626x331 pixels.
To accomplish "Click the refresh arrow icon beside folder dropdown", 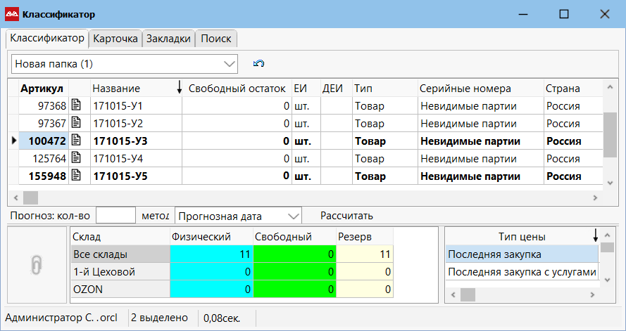I will (x=259, y=64).
